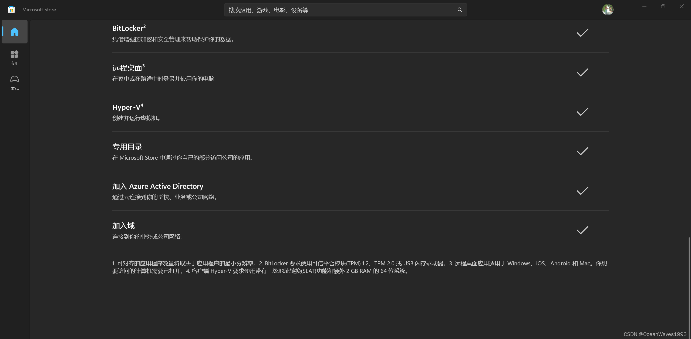Click the BitLocker encryption description text
Image resolution: width=691 pixels, height=339 pixels.
[173, 39]
